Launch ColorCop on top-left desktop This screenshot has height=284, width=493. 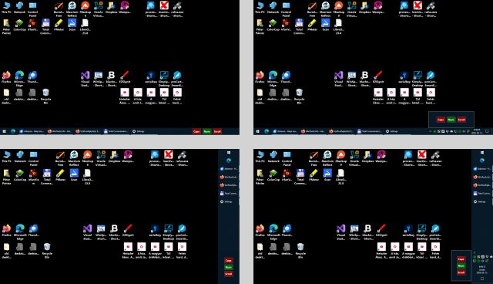point(19,25)
